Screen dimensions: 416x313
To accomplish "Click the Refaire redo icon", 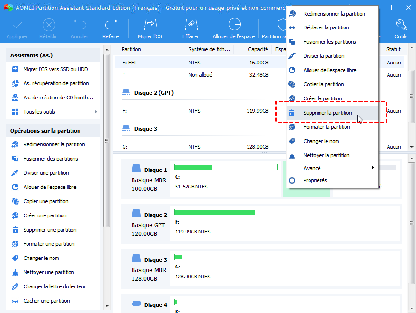I will 111,26.
